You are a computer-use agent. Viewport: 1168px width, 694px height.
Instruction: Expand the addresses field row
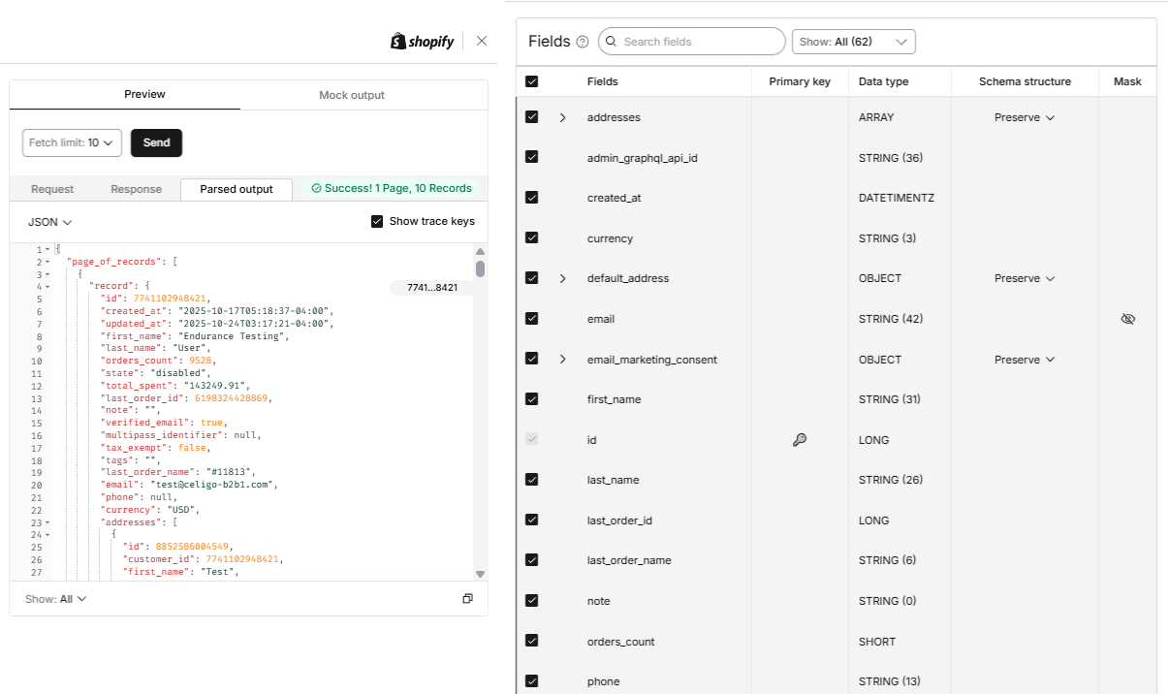(562, 117)
